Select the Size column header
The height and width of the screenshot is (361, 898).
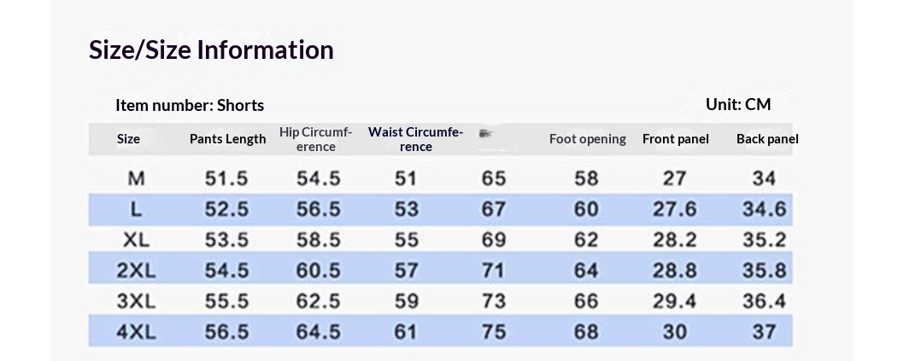click(x=128, y=139)
